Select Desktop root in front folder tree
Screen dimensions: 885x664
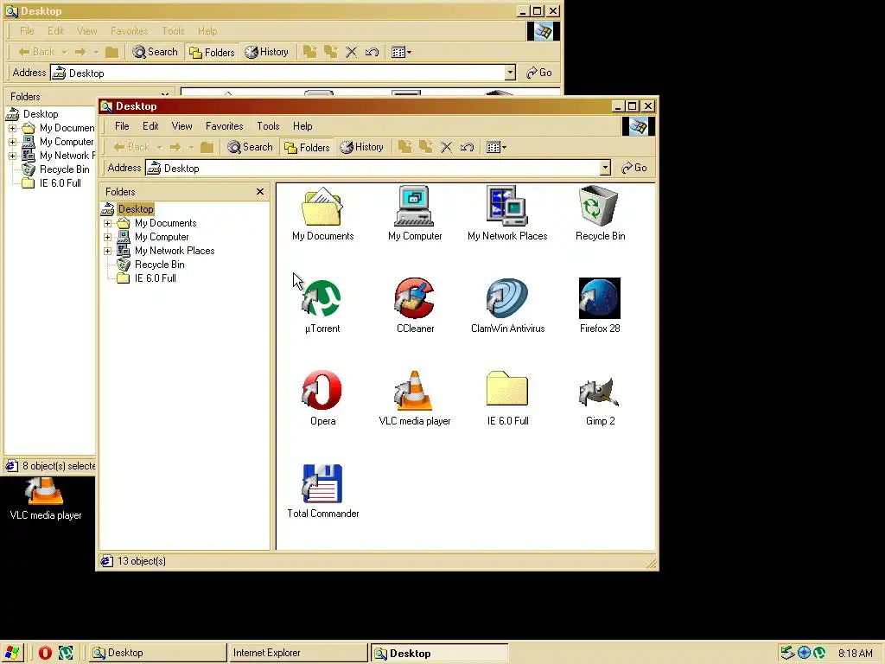point(136,209)
